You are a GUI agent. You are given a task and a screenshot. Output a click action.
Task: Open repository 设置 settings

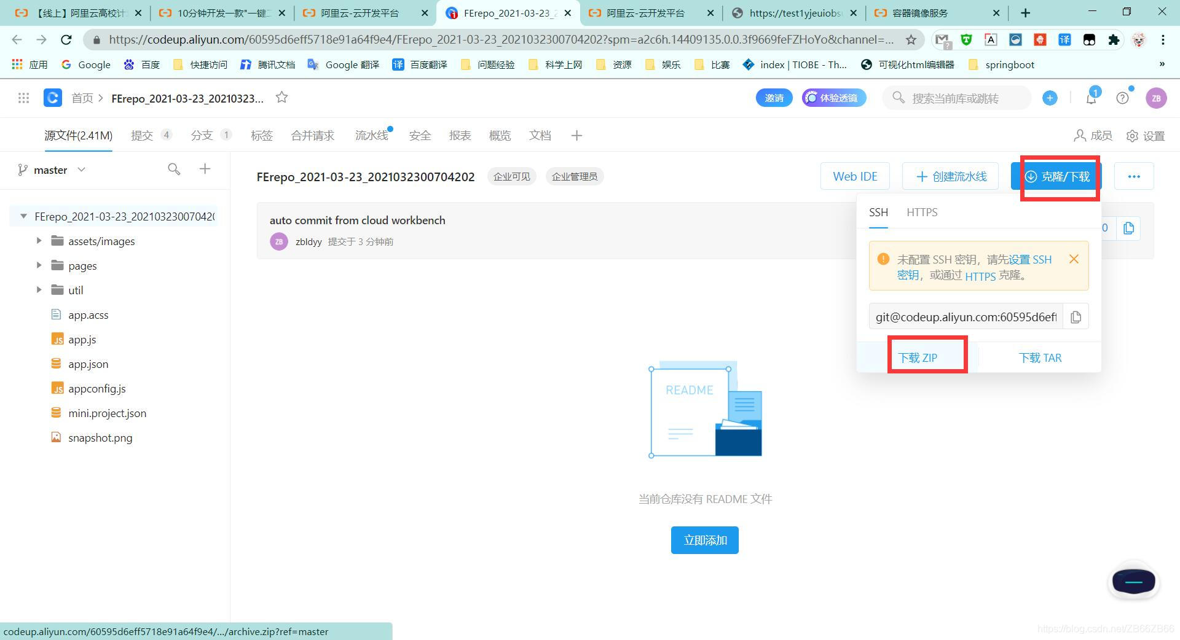pyautogui.click(x=1146, y=136)
